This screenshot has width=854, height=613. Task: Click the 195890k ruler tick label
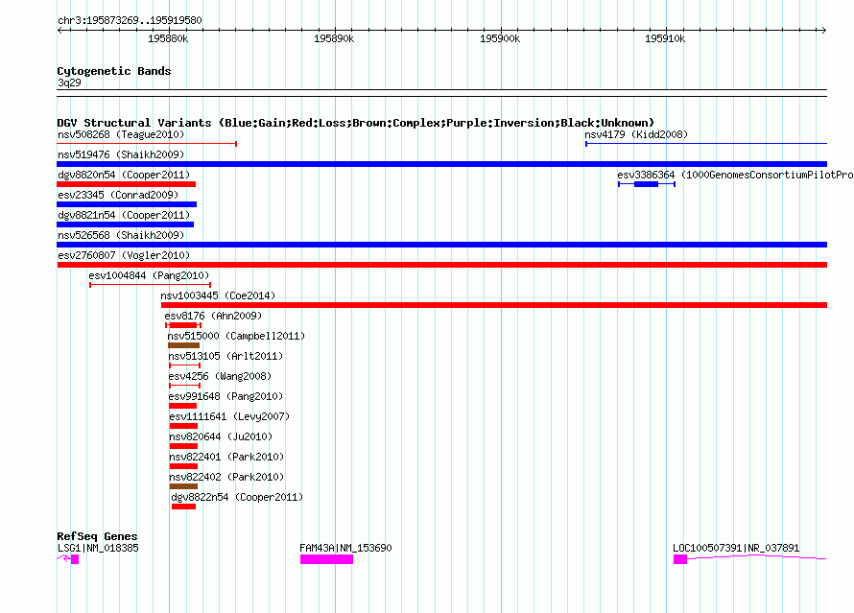334,38
